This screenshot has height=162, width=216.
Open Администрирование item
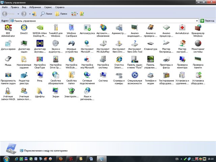click(119, 29)
